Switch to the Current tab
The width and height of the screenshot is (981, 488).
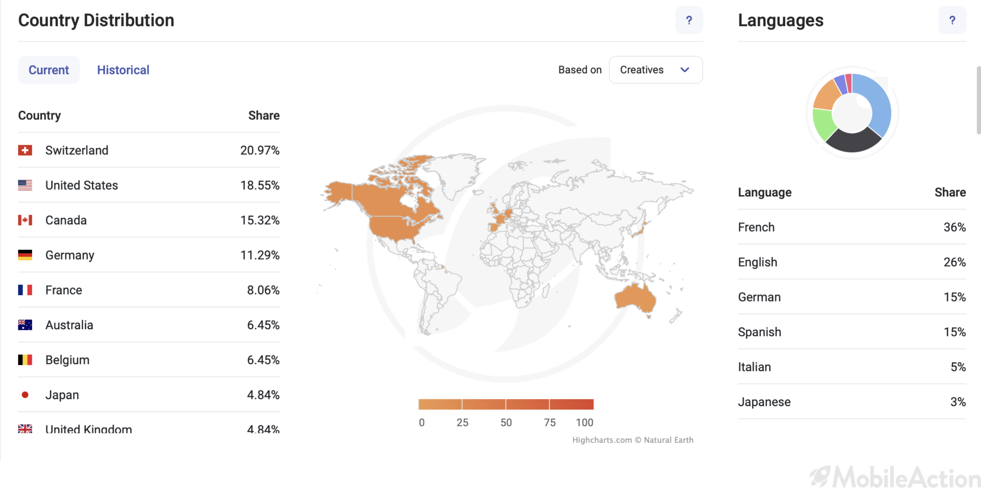[x=49, y=70]
